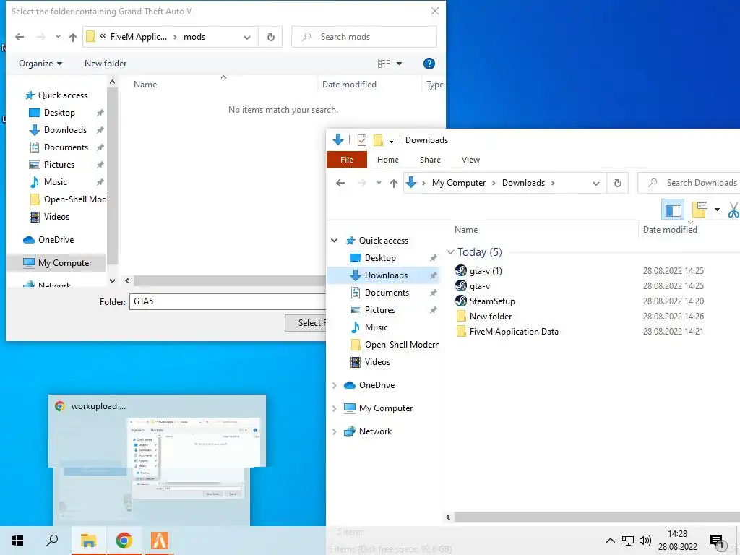Click the workupload Chrome preview thumbnail
This screenshot has height=555, width=740.
[157, 460]
